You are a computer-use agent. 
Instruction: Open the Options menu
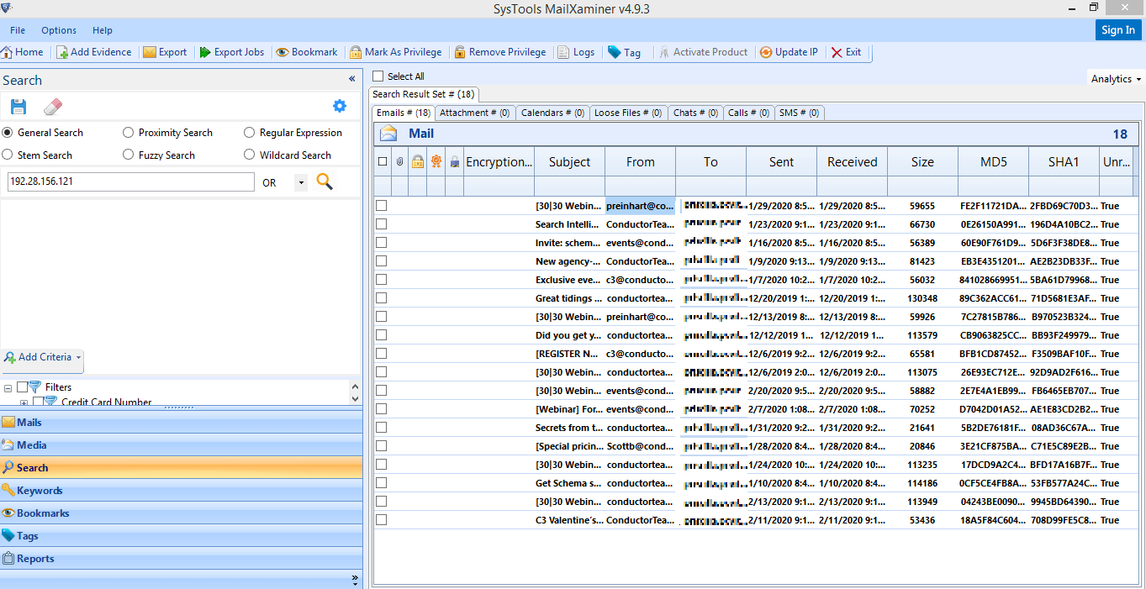[x=59, y=30]
